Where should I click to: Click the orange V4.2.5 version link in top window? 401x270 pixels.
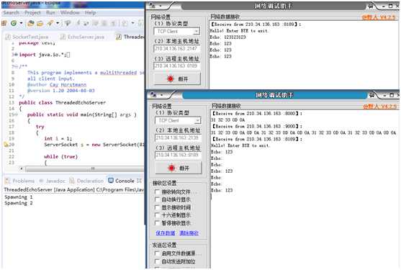379,17
